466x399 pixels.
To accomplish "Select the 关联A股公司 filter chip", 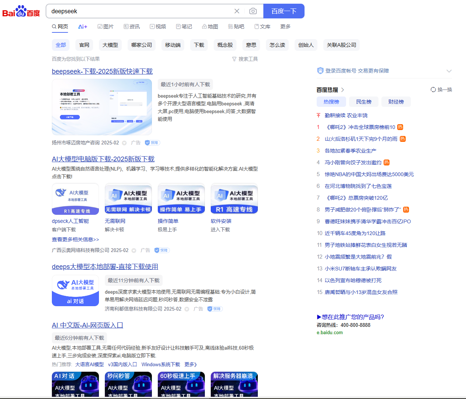I will click(342, 45).
